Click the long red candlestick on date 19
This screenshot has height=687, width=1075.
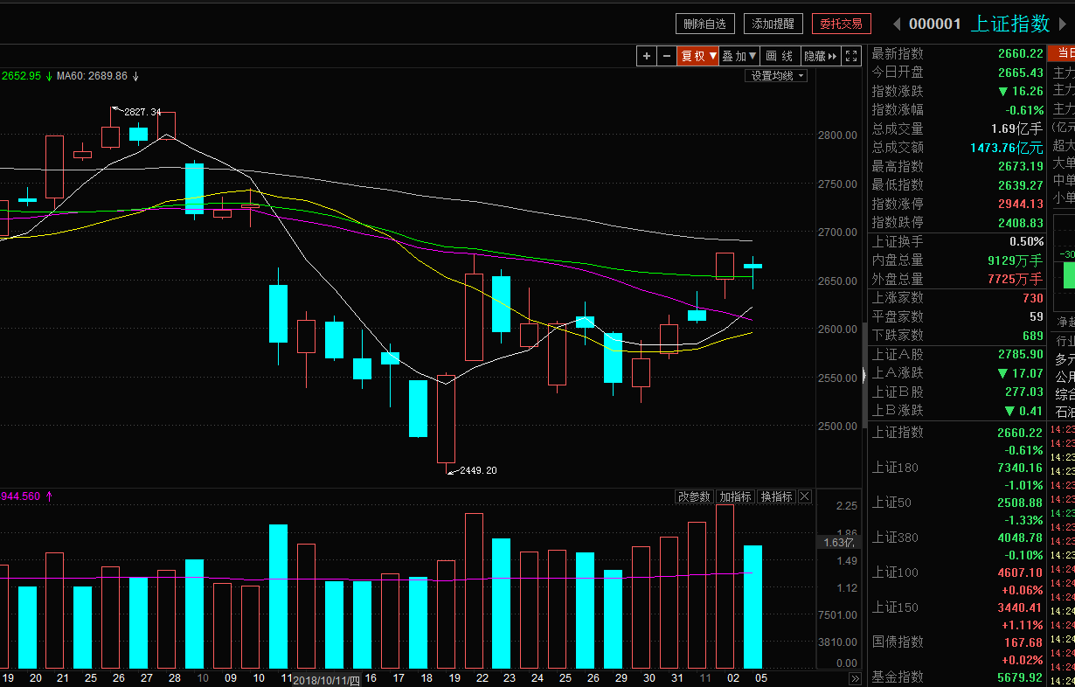click(446, 420)
